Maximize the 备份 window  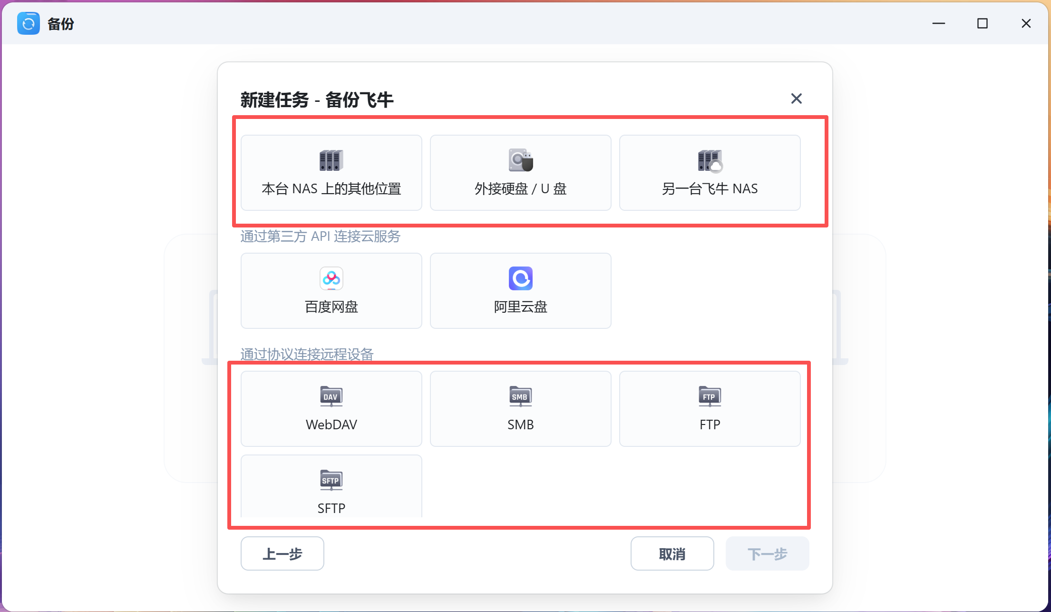click(982, 23)
